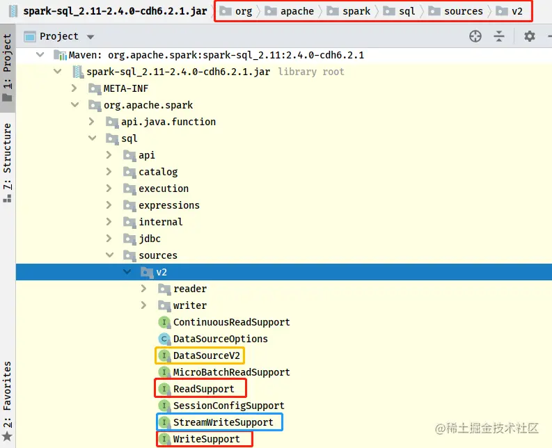The width and height of the screenshot is (552, 448).
Task: Click the sources breadcrumb folder
Action: click(x=455, y=11)
